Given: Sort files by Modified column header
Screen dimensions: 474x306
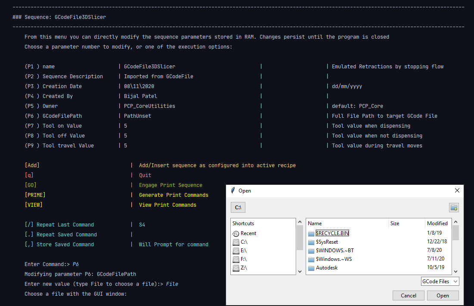Looking at the screenshot, I should click(x=438, y=223).
